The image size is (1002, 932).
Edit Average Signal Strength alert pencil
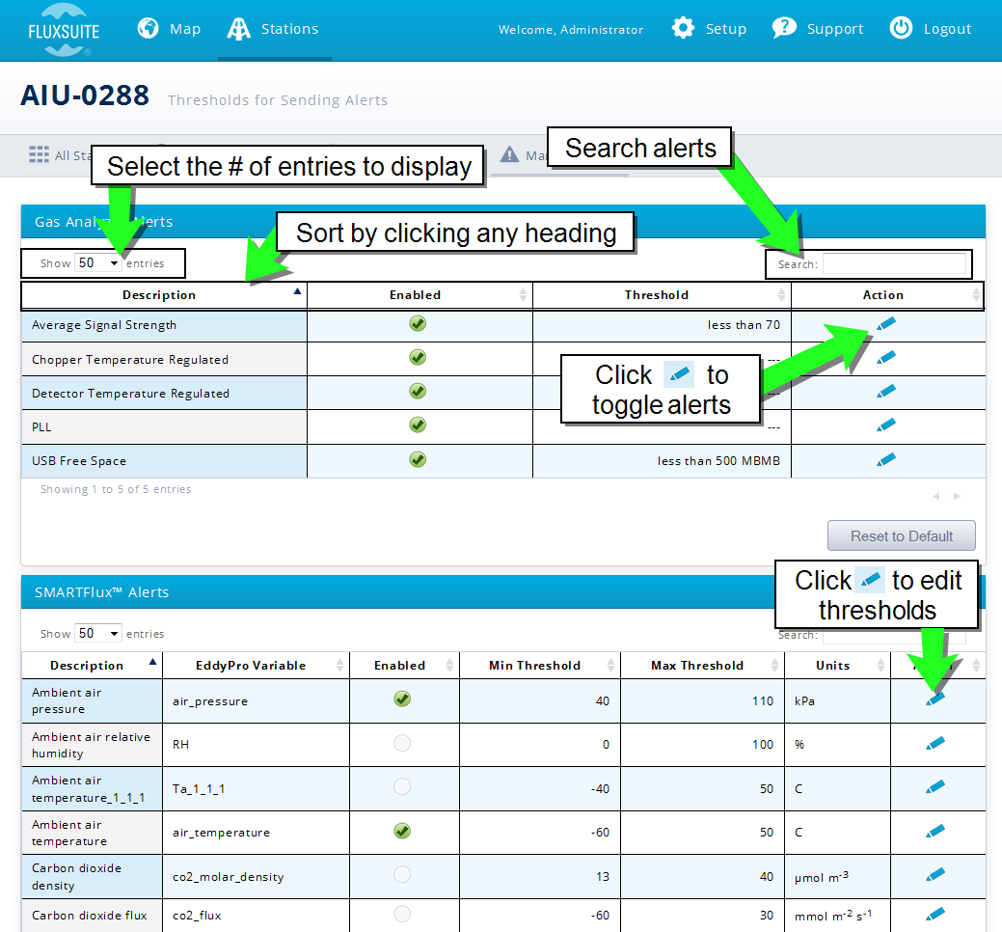click(885, 324)
